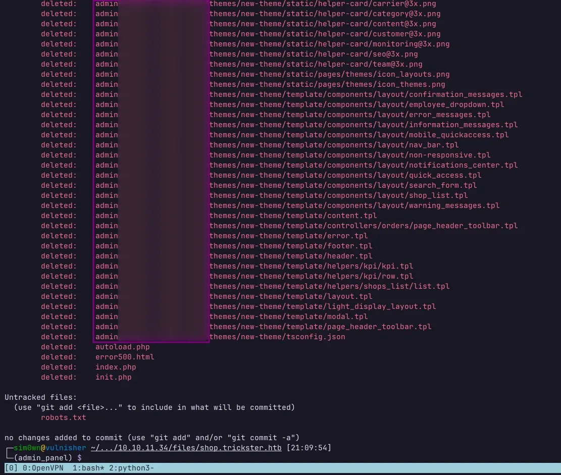This screenshot has width=561, height=475.
Task: Click the icon_layouts.png path
Action: (x=330, y=74)
